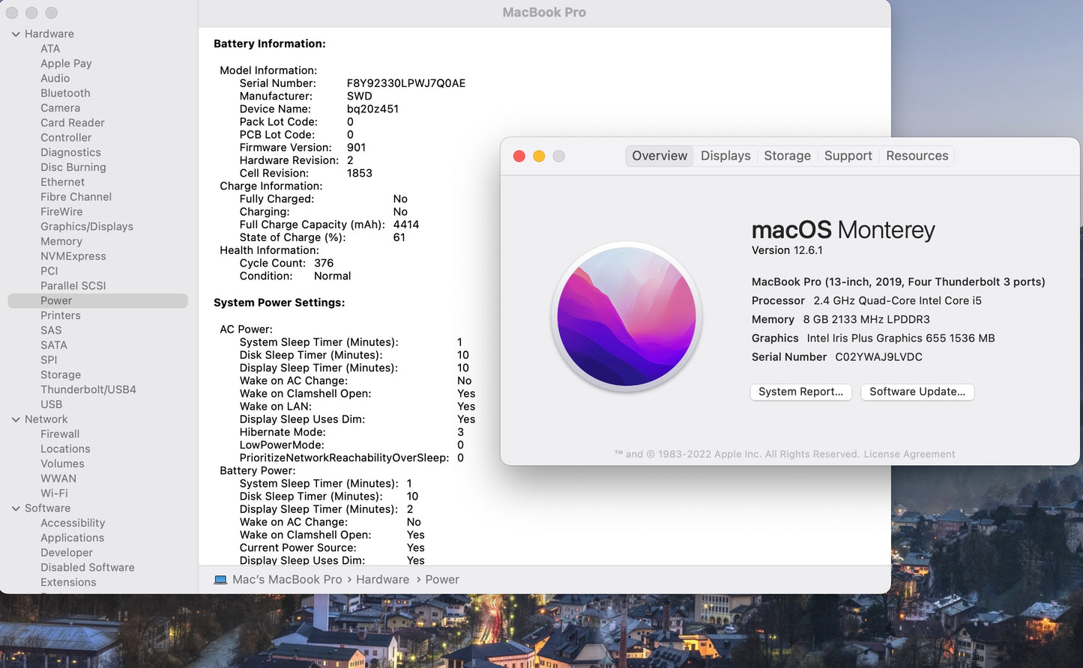Screen dimensions: 1083x668
Task: Collapse the Network section in sidebar
Action: (x=16, y=419)
